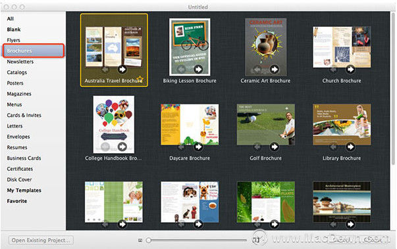This screenshot has height=249, width=397.
Task: Click previous arrow under green plaid brochure
Action: click(105, 224)
